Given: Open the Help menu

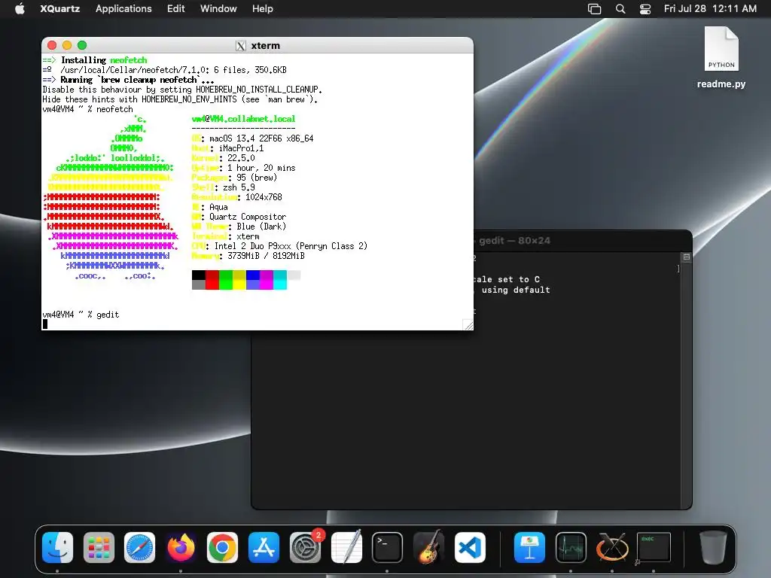Looking at the screenshot, I should coord(263,9).
